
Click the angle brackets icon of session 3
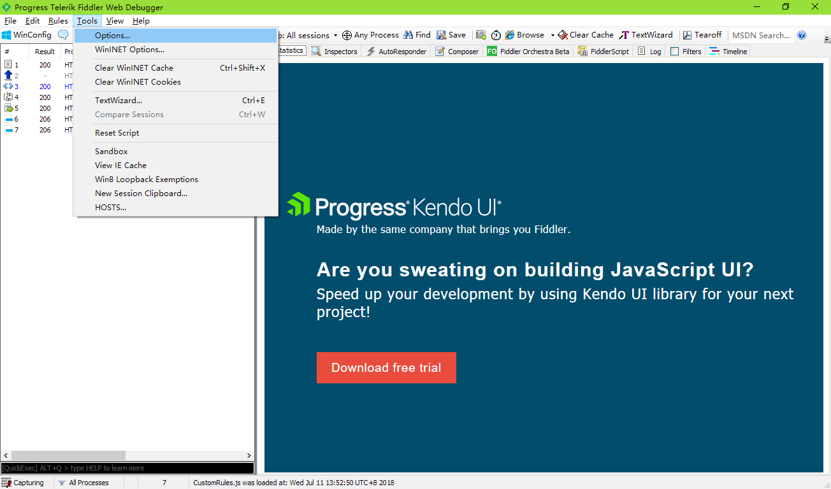(x=8, y=86)
